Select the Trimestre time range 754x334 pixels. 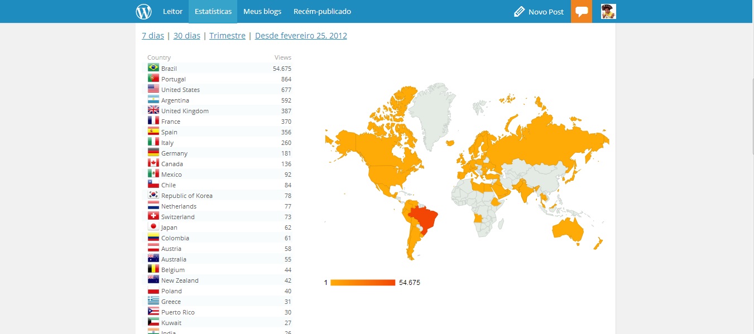pyautogui.click(x=227, y=36)
